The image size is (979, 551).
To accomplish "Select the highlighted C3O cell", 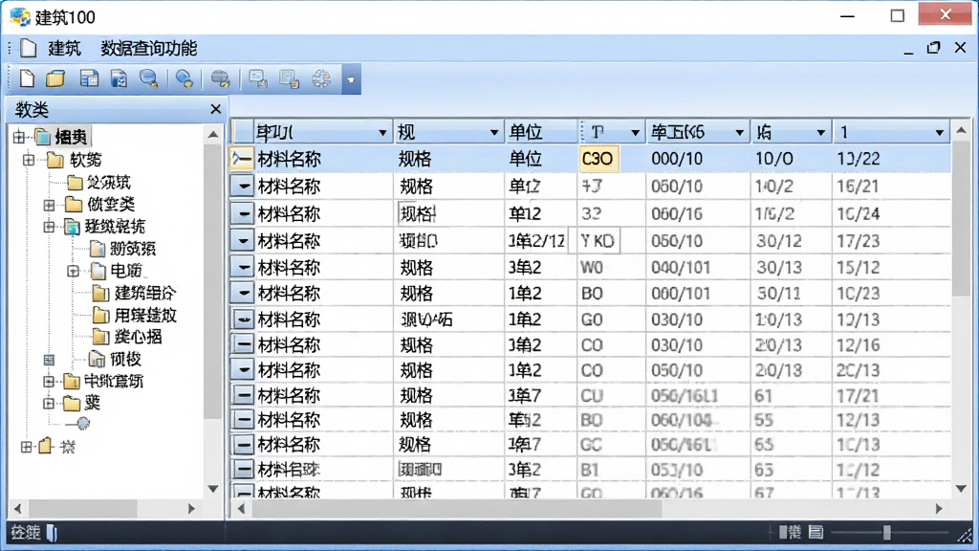I will 598,159.
